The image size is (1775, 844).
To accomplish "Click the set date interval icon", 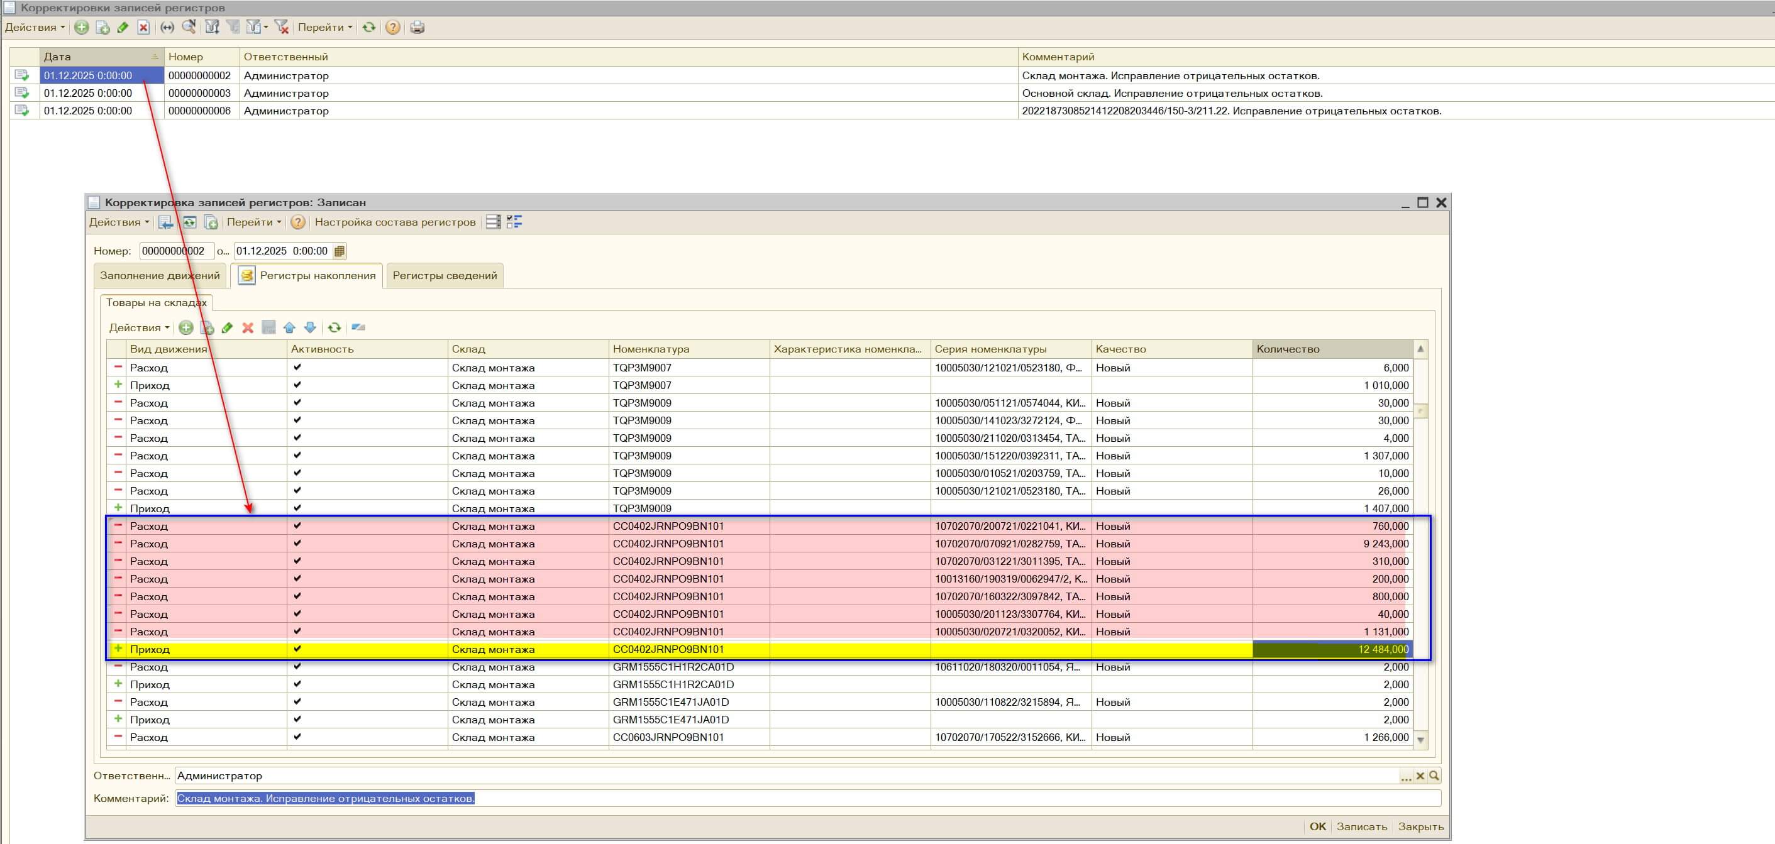I will (x=167, y=28).
